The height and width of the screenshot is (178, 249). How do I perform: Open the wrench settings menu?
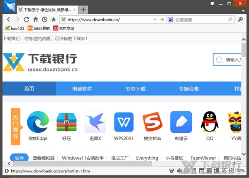[x=240, y=20]
